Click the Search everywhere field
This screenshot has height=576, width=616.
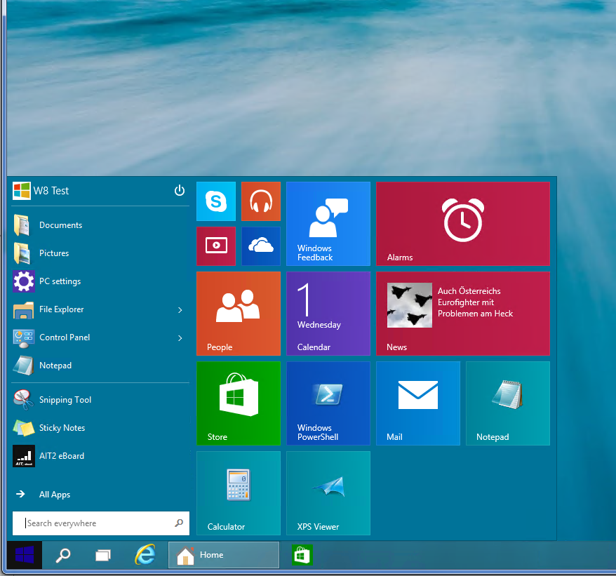[x=101, y=523]
